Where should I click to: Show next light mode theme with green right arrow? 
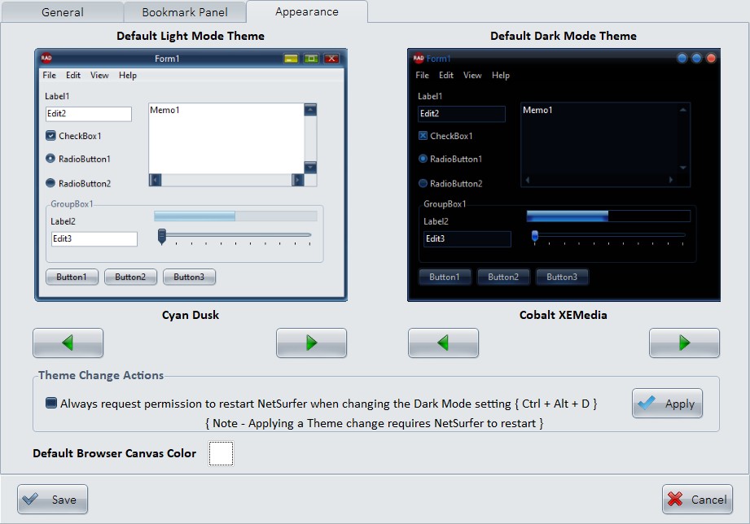pyautogui.click(x=311, y=343)
